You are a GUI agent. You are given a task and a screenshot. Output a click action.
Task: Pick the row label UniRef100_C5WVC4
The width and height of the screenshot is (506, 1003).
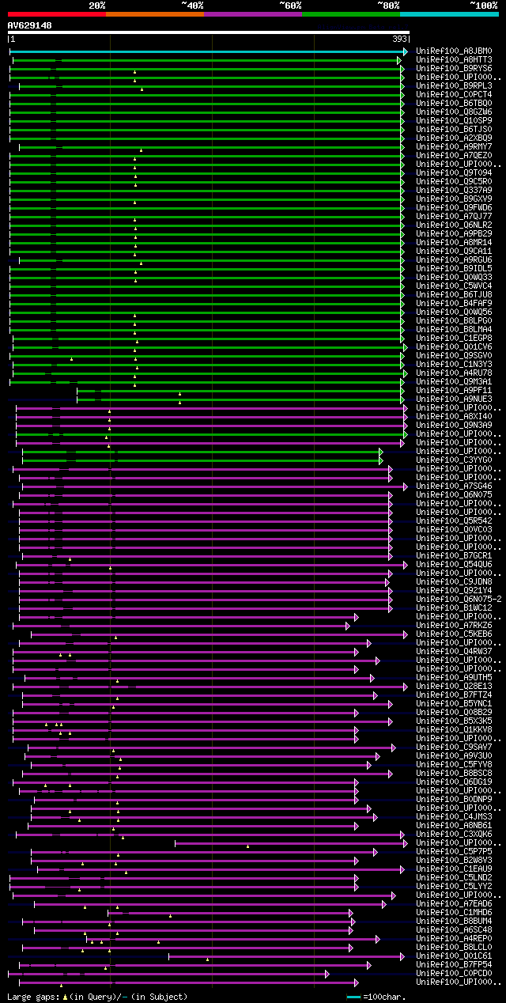[455, 286]
